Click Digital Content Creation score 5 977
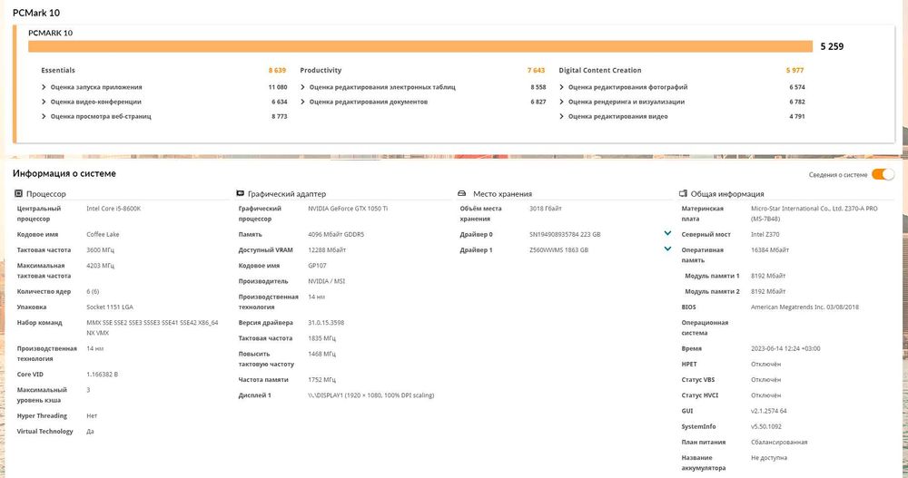This screenshot has height=478, width=908. click(x=794, y=70)
